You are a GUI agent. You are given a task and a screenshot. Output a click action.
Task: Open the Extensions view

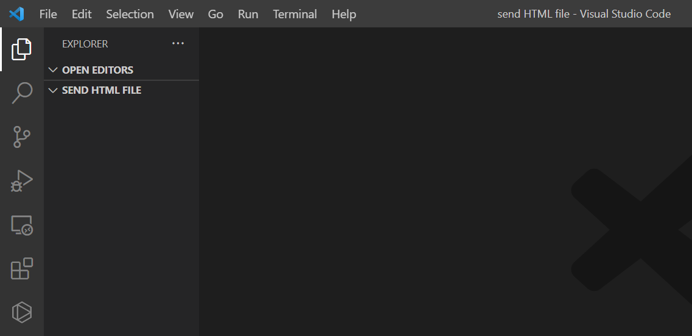click(21, 268)
